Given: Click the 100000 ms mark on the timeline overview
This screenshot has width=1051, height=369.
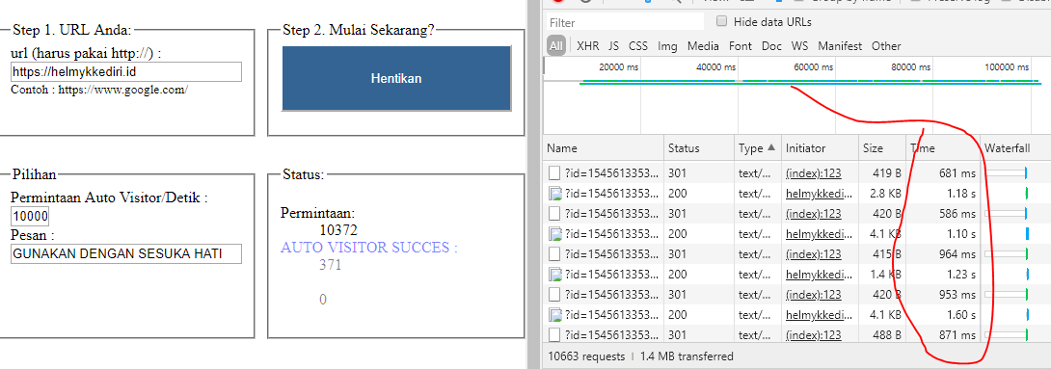Looking at the screenshot, I should click(x=1006, y=67).
